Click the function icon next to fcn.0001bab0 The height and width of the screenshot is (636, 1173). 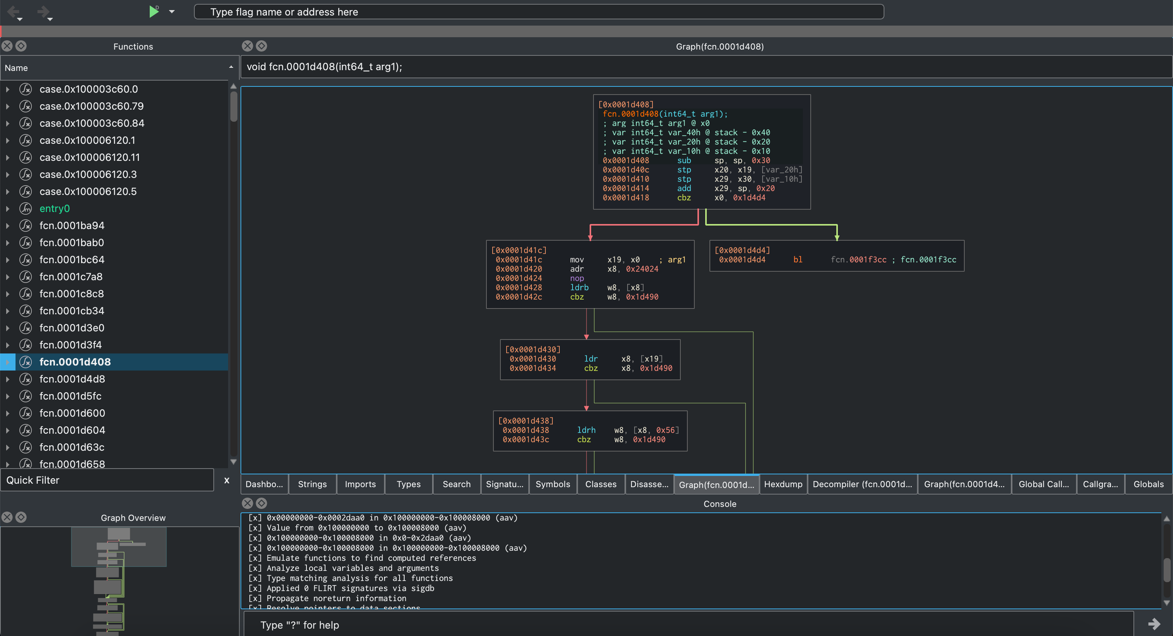(x=26, y=243)
